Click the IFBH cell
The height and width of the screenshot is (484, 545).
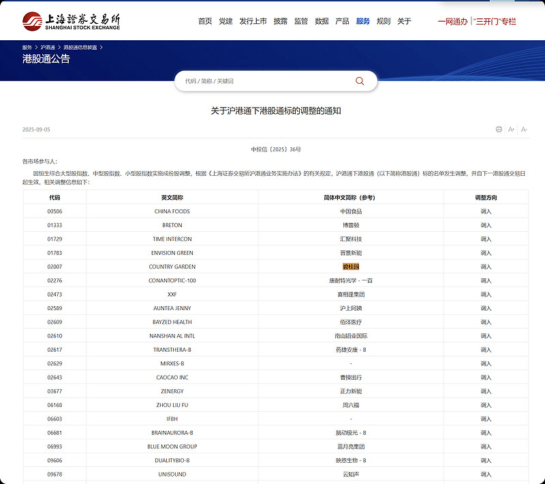(172, 419)
